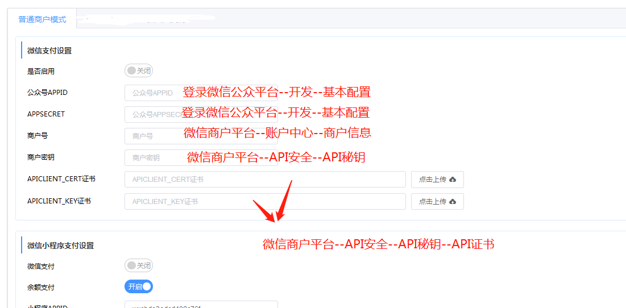626x308 pixels.
Task: Focus the 商户密钥 input field
Action: click(x=201, y=157)
